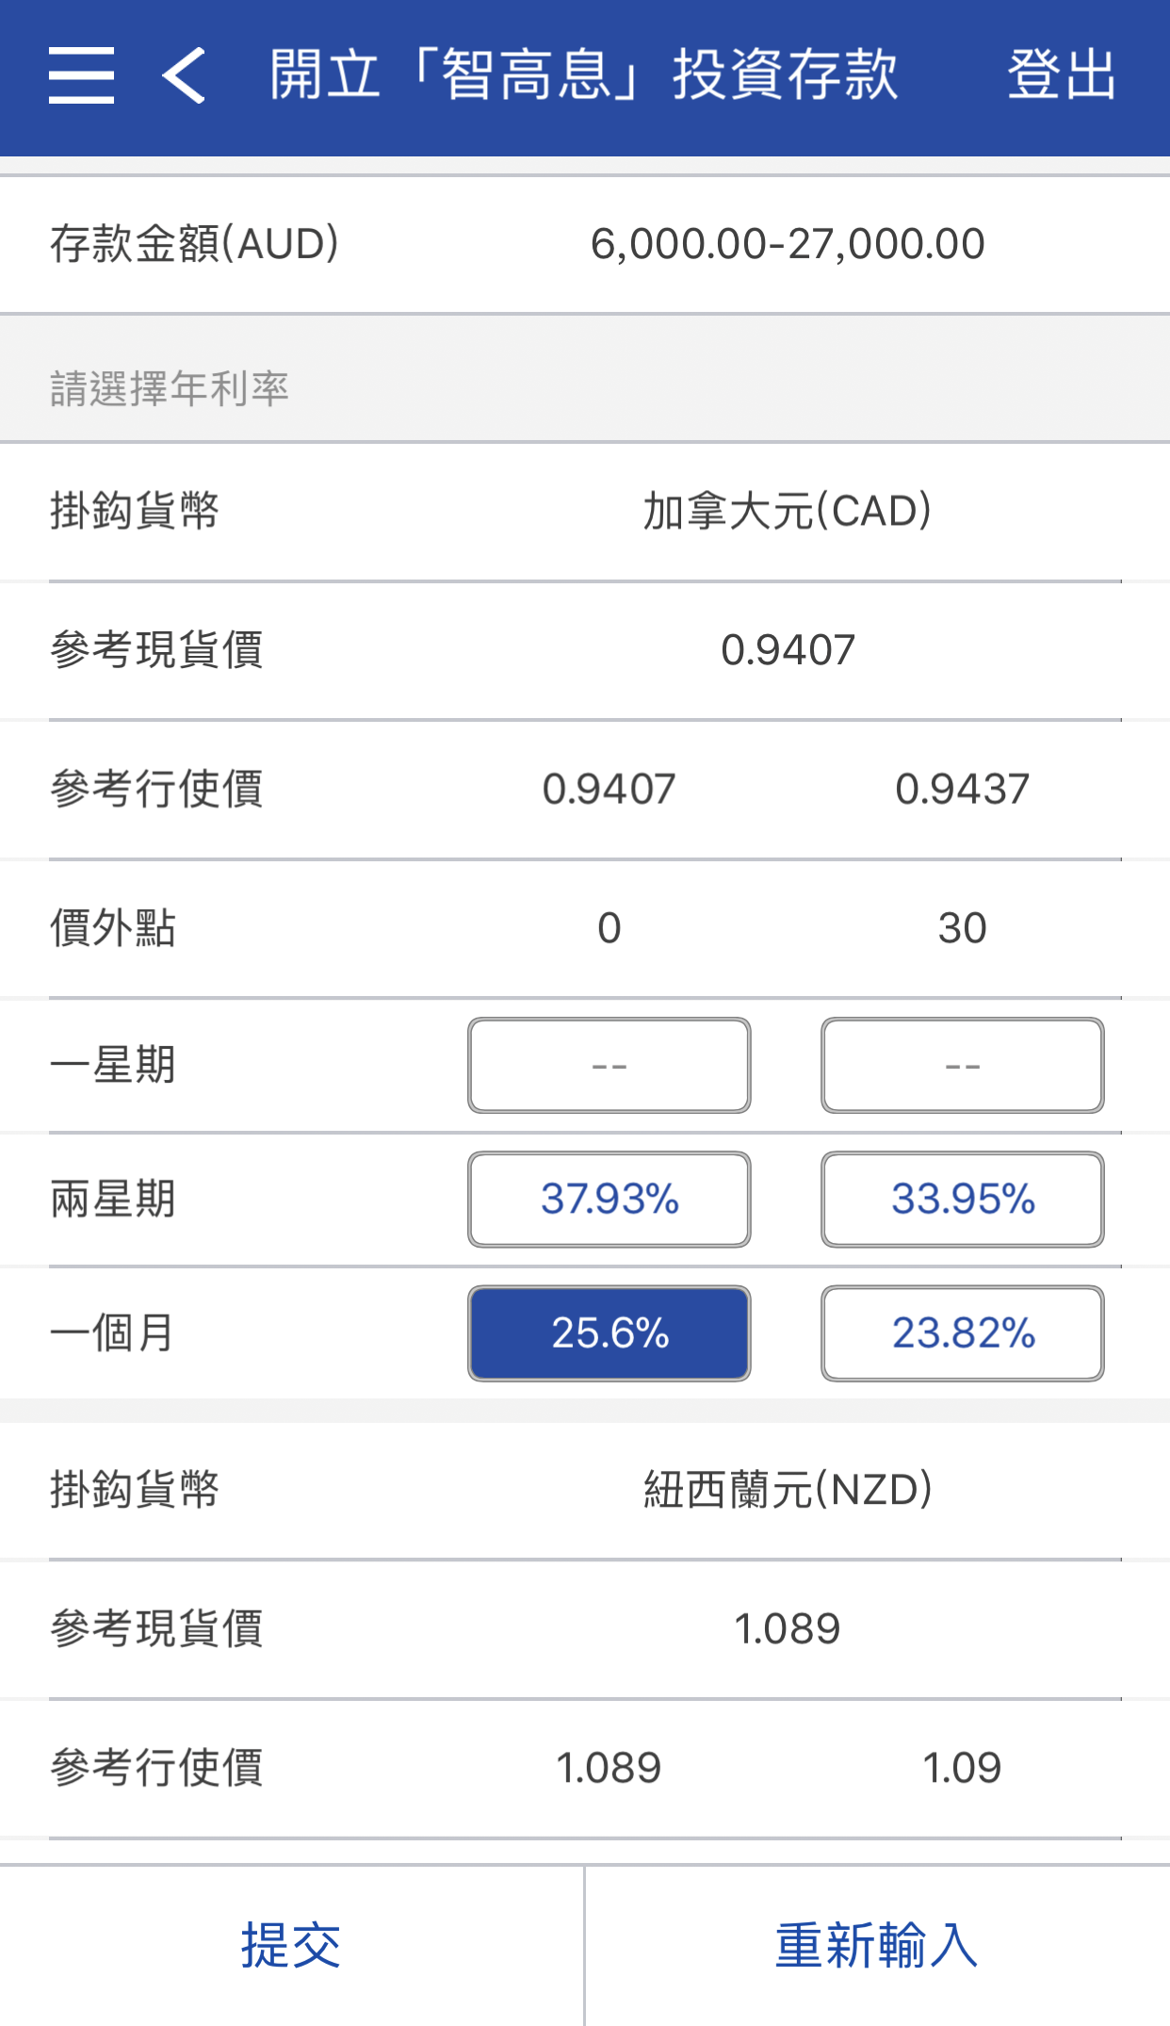Tap the page title 開立「智高息」投資存款
The width and height of the screenshot is (1170, 2026).
(584, 75)
